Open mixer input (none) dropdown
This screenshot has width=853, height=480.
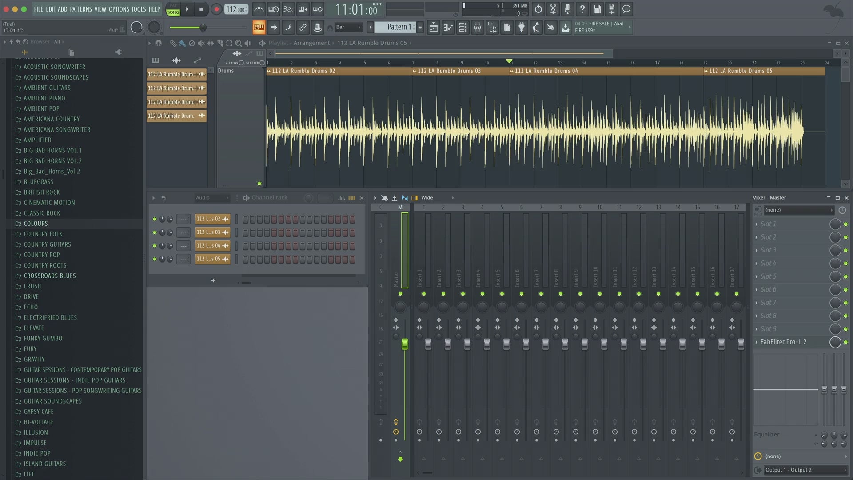(799, 210)
